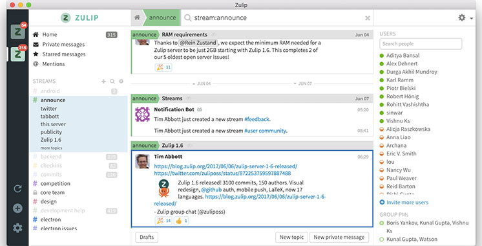Open the tabbott topic
The height and width of the screenshot is (246, 482).
50,117
